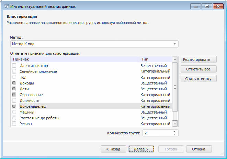
Task: Increase the Количество групп value
Action: 174,131
